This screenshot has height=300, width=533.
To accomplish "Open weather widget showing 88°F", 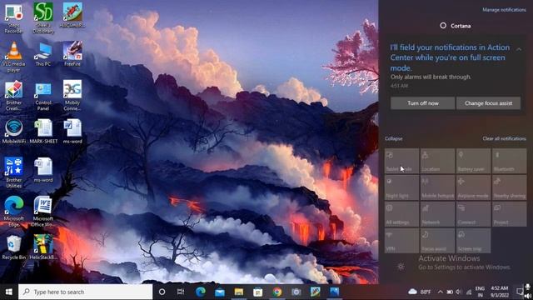I will [420, 292].
